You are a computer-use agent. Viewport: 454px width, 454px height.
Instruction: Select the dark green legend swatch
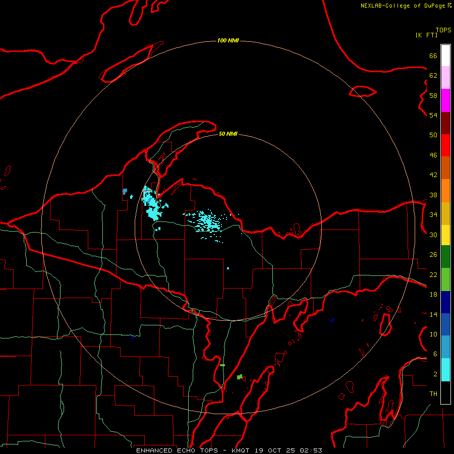[x=445, y=257]
